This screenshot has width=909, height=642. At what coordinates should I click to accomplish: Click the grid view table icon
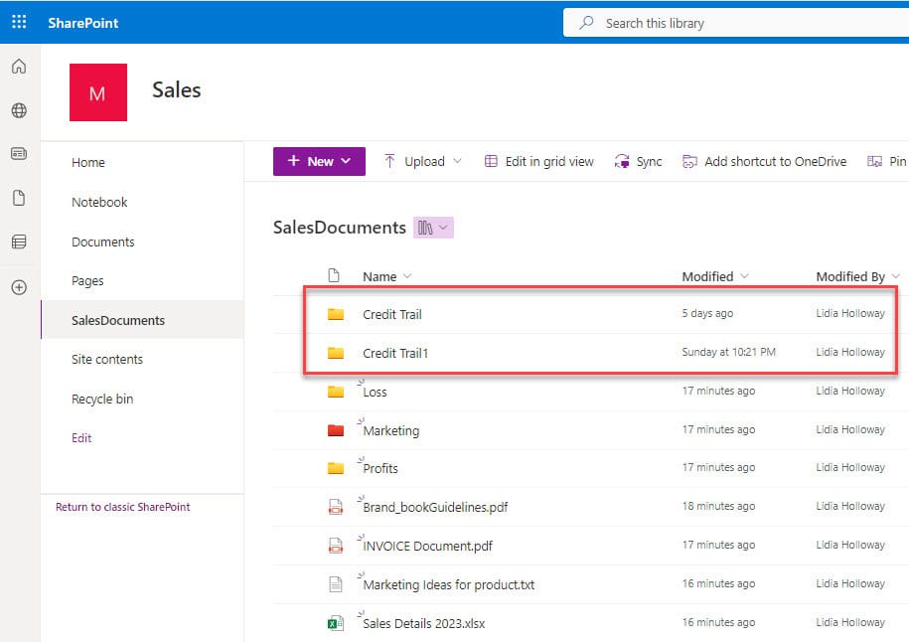click(491, 161)
